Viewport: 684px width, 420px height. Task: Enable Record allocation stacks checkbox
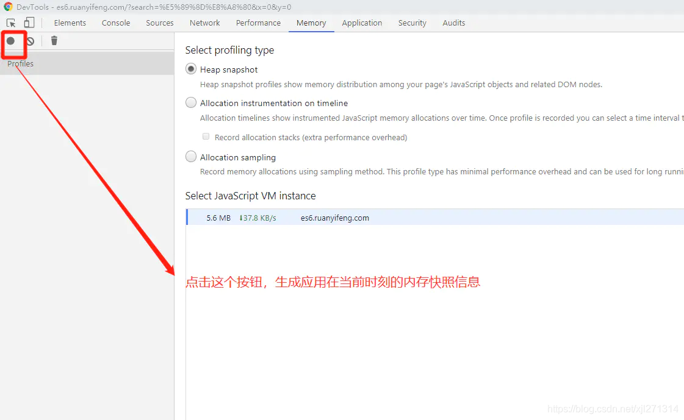[x=206, y=137]
